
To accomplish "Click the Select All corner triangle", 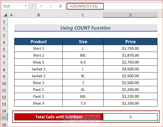I will point(4,15).
